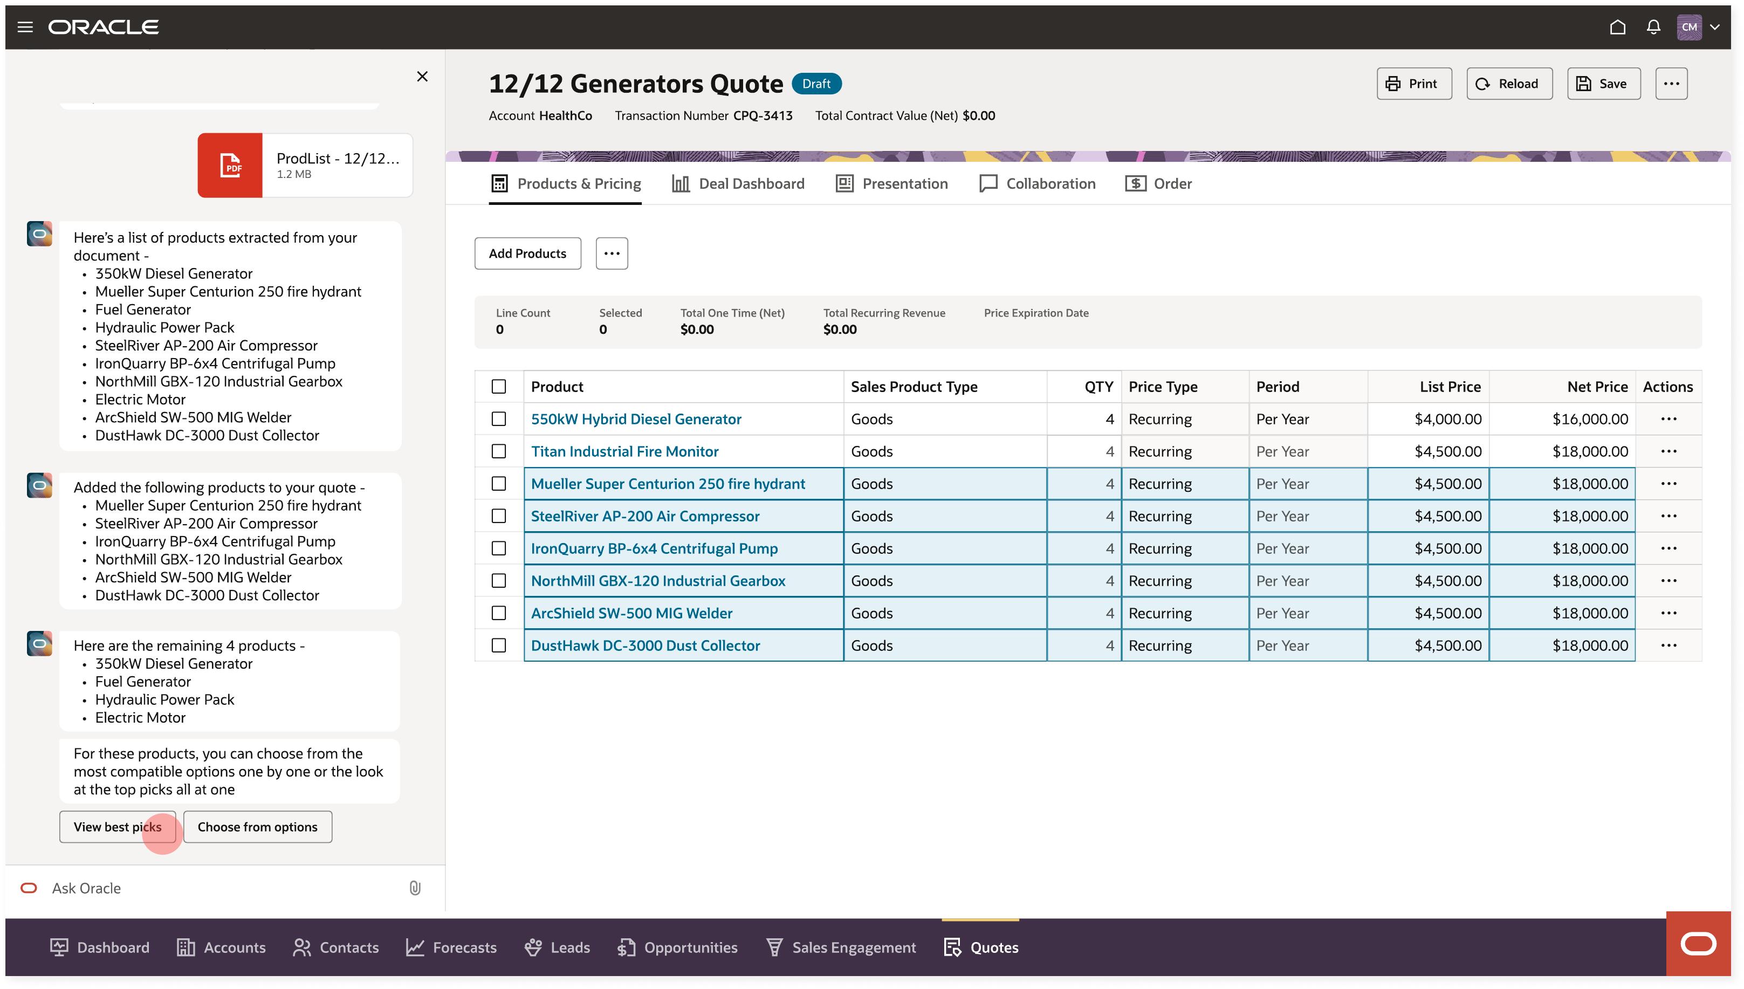Open the Opportunities navigation item

677,947
